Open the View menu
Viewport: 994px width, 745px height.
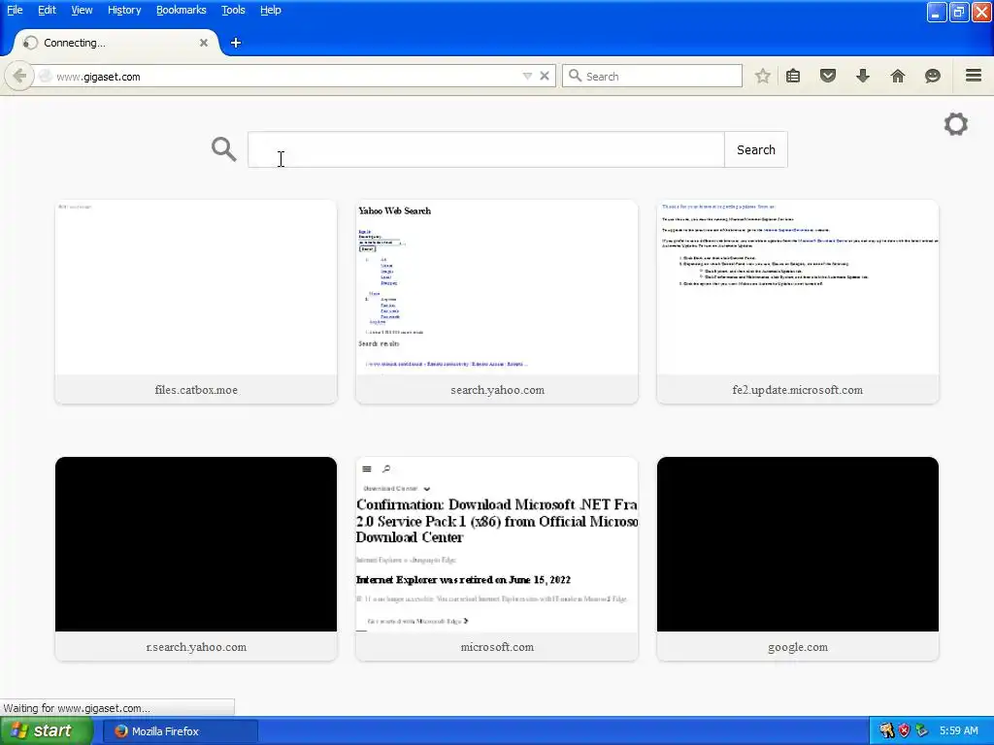(82, 10)
